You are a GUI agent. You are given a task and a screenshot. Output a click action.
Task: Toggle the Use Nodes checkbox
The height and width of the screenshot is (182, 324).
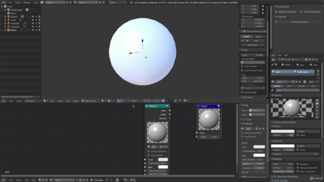(92, 180)
